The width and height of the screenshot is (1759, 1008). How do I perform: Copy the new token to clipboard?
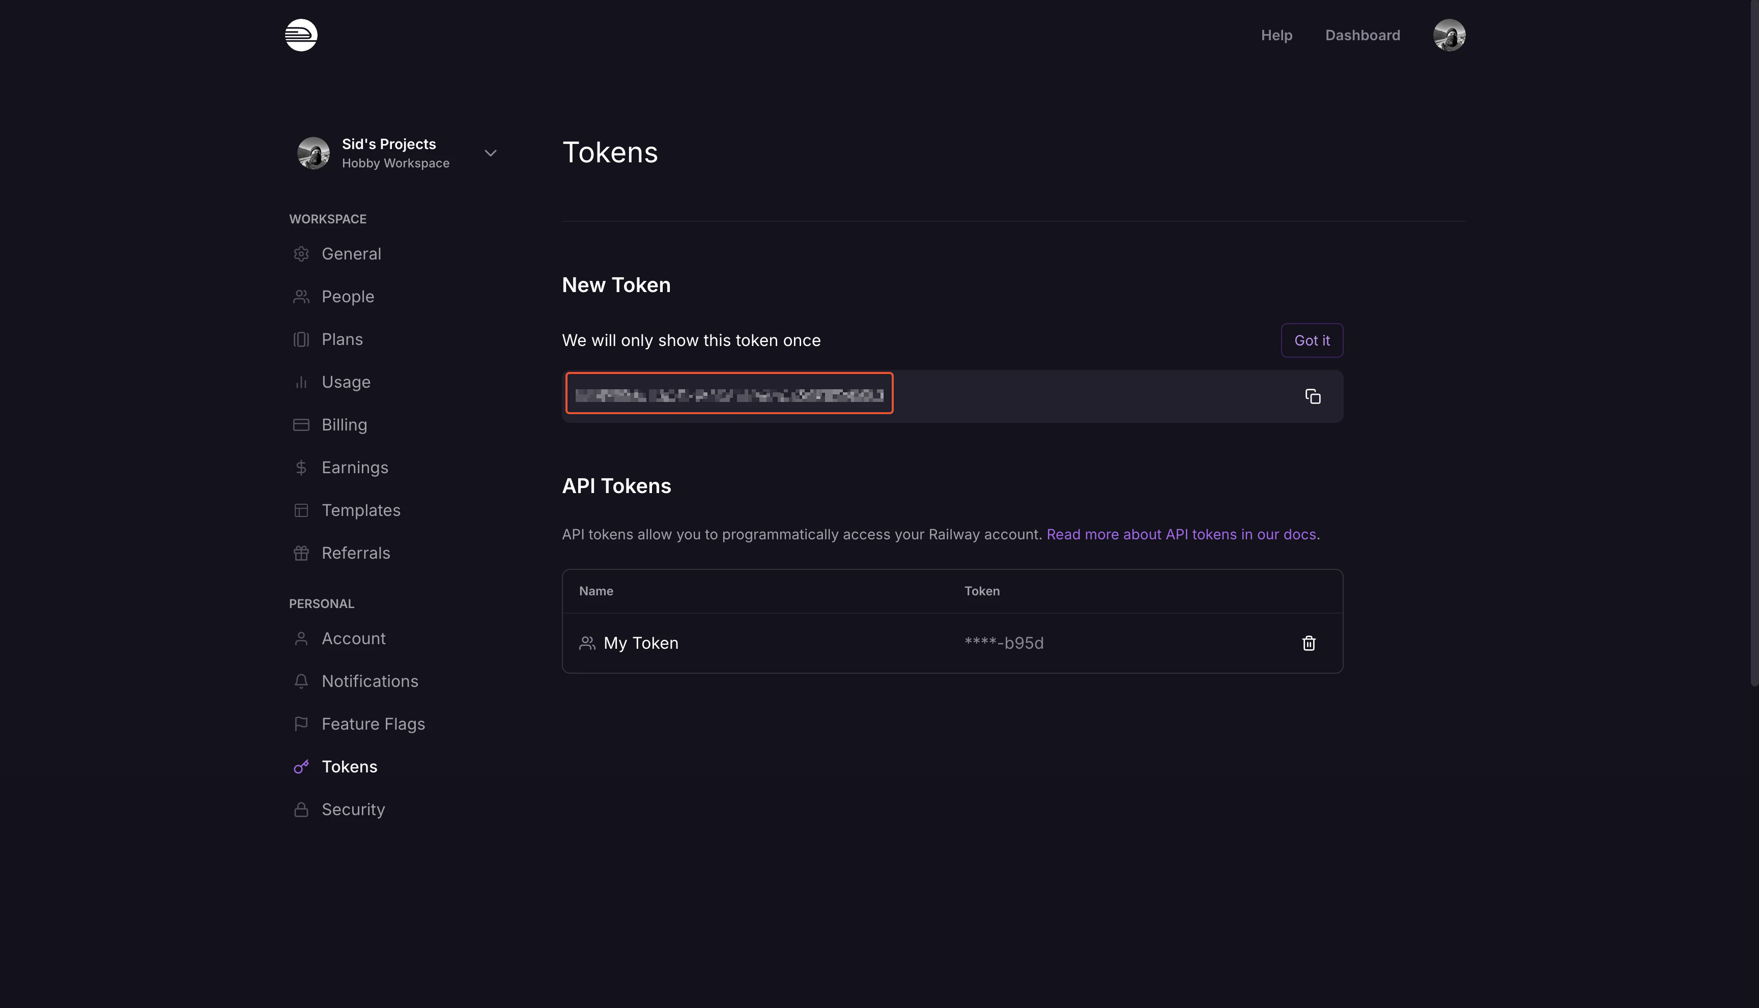pyautogui.click(x=1312, y=396)
